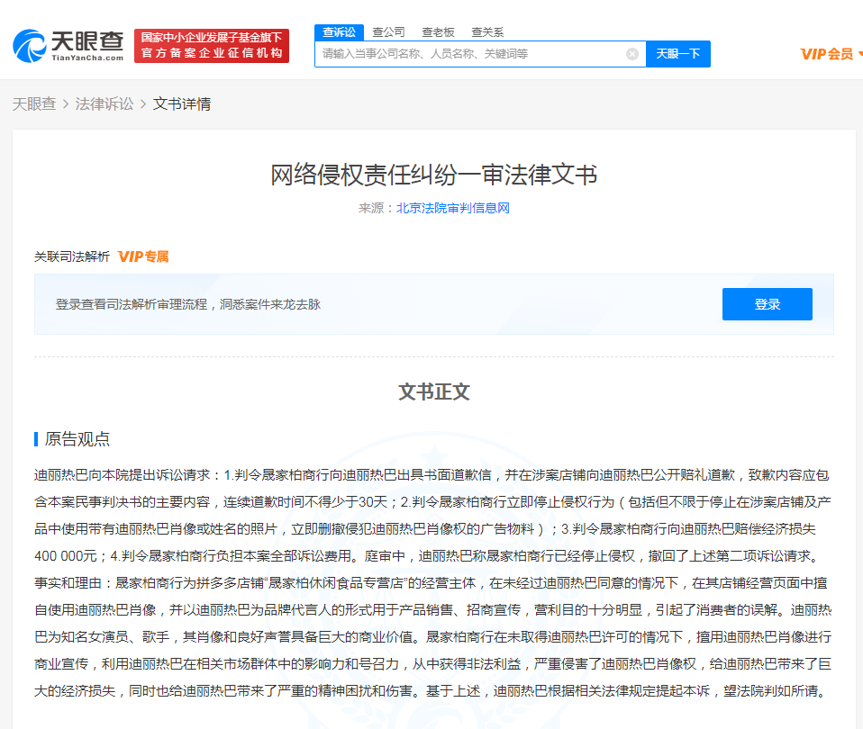This screenshot has height=729, width=863.
Task: Click the VIP专属 badge beside 关联司法解析
Action: click(x=142, y=256)
